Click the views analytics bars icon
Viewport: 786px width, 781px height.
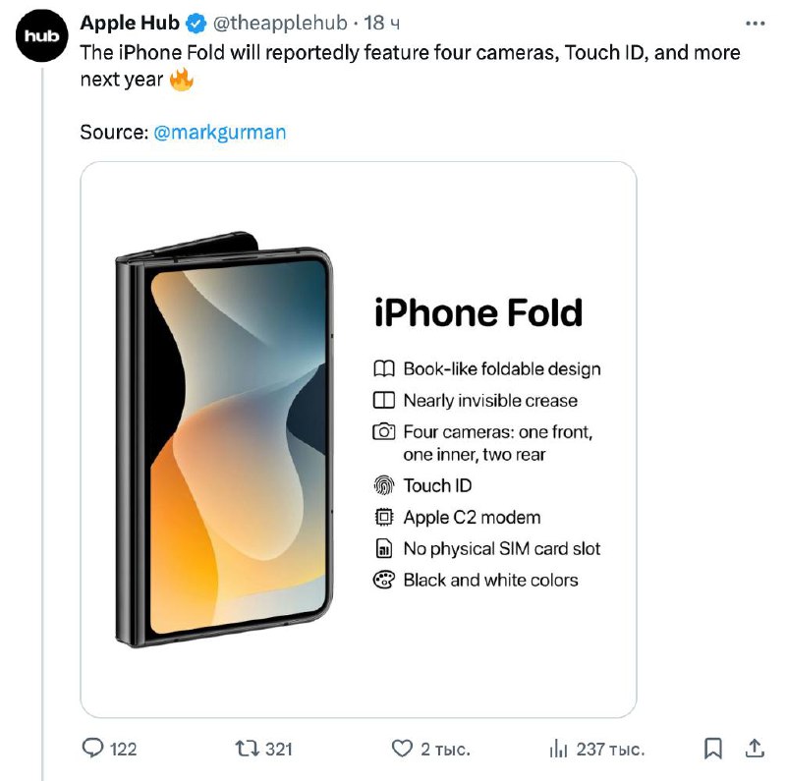point(558,749)
